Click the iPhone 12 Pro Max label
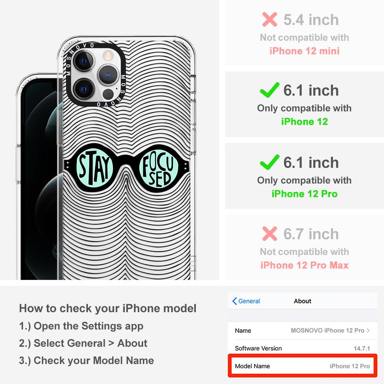Image resolution: width=384 pixels, height=384 pixels. (305, 265)
